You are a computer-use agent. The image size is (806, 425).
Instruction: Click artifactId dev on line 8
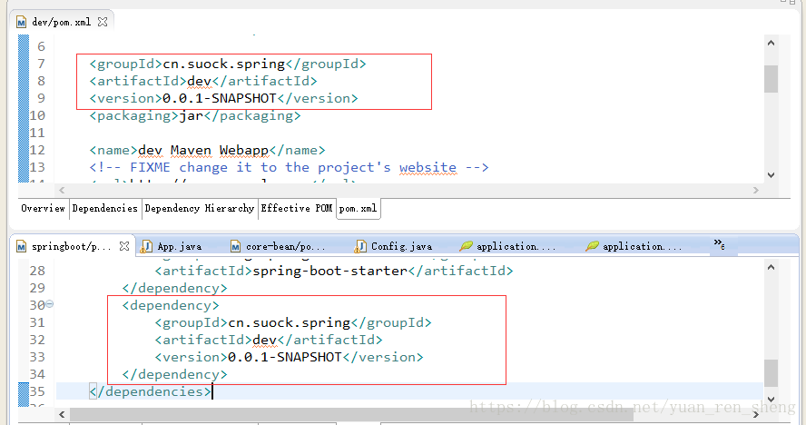(x=200, y=81)
